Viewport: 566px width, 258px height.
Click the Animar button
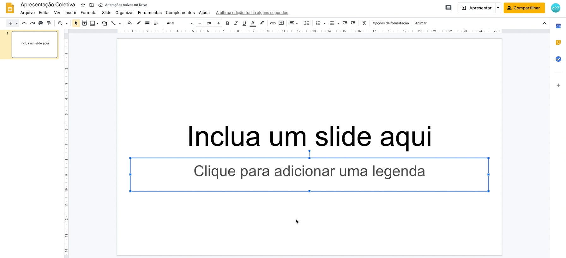(421, 23)
